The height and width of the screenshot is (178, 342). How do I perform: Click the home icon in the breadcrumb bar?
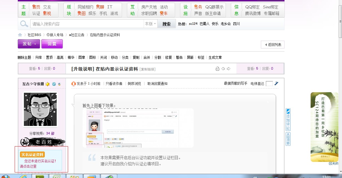click(x=20, y=35)
